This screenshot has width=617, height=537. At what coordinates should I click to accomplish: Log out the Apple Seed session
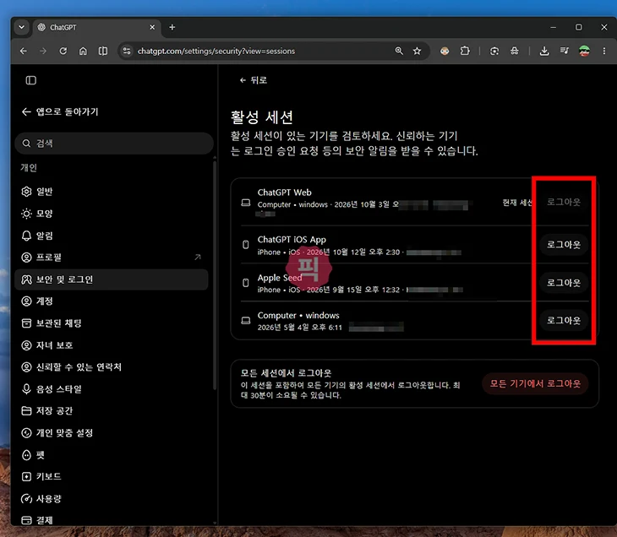[x=564, y=283]
